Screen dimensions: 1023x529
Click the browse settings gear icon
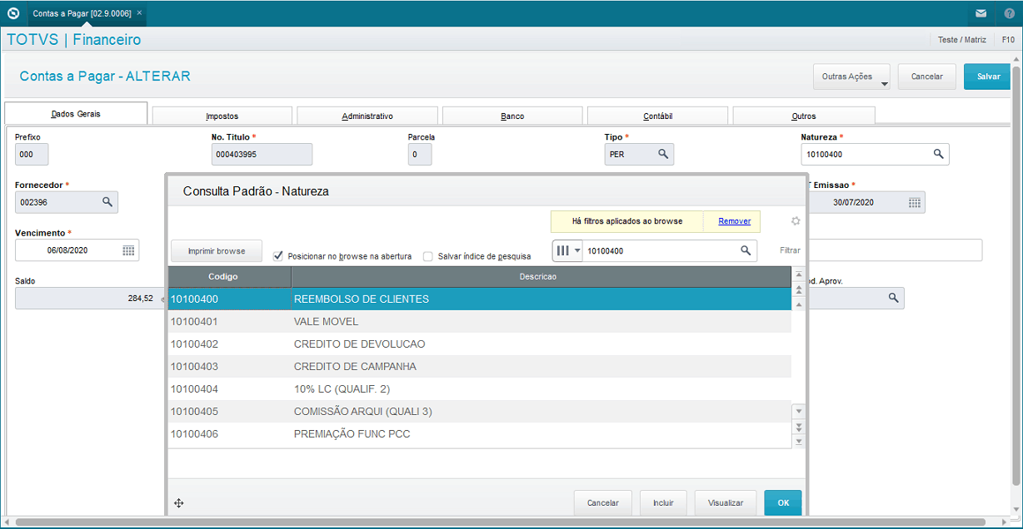coord(796,221)
